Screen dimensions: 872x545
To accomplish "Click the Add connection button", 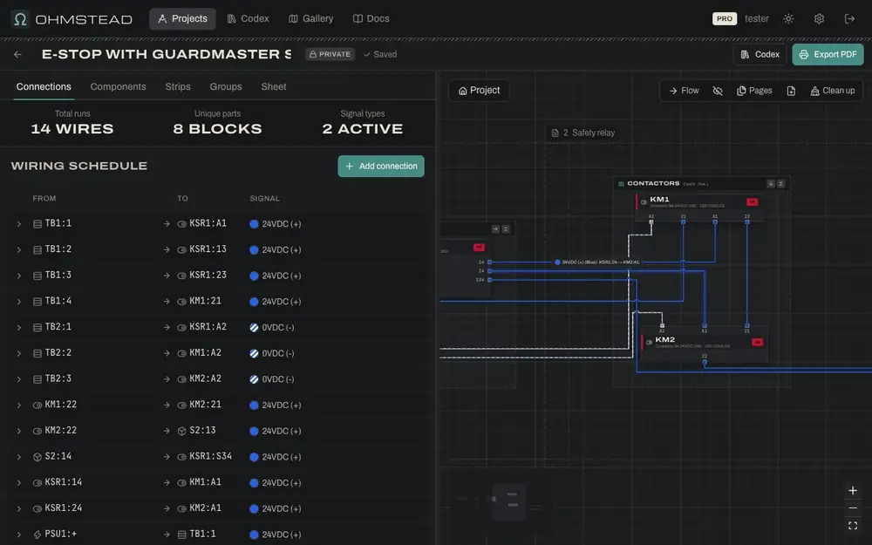I will pyautogui.click(x=381, y=167).
